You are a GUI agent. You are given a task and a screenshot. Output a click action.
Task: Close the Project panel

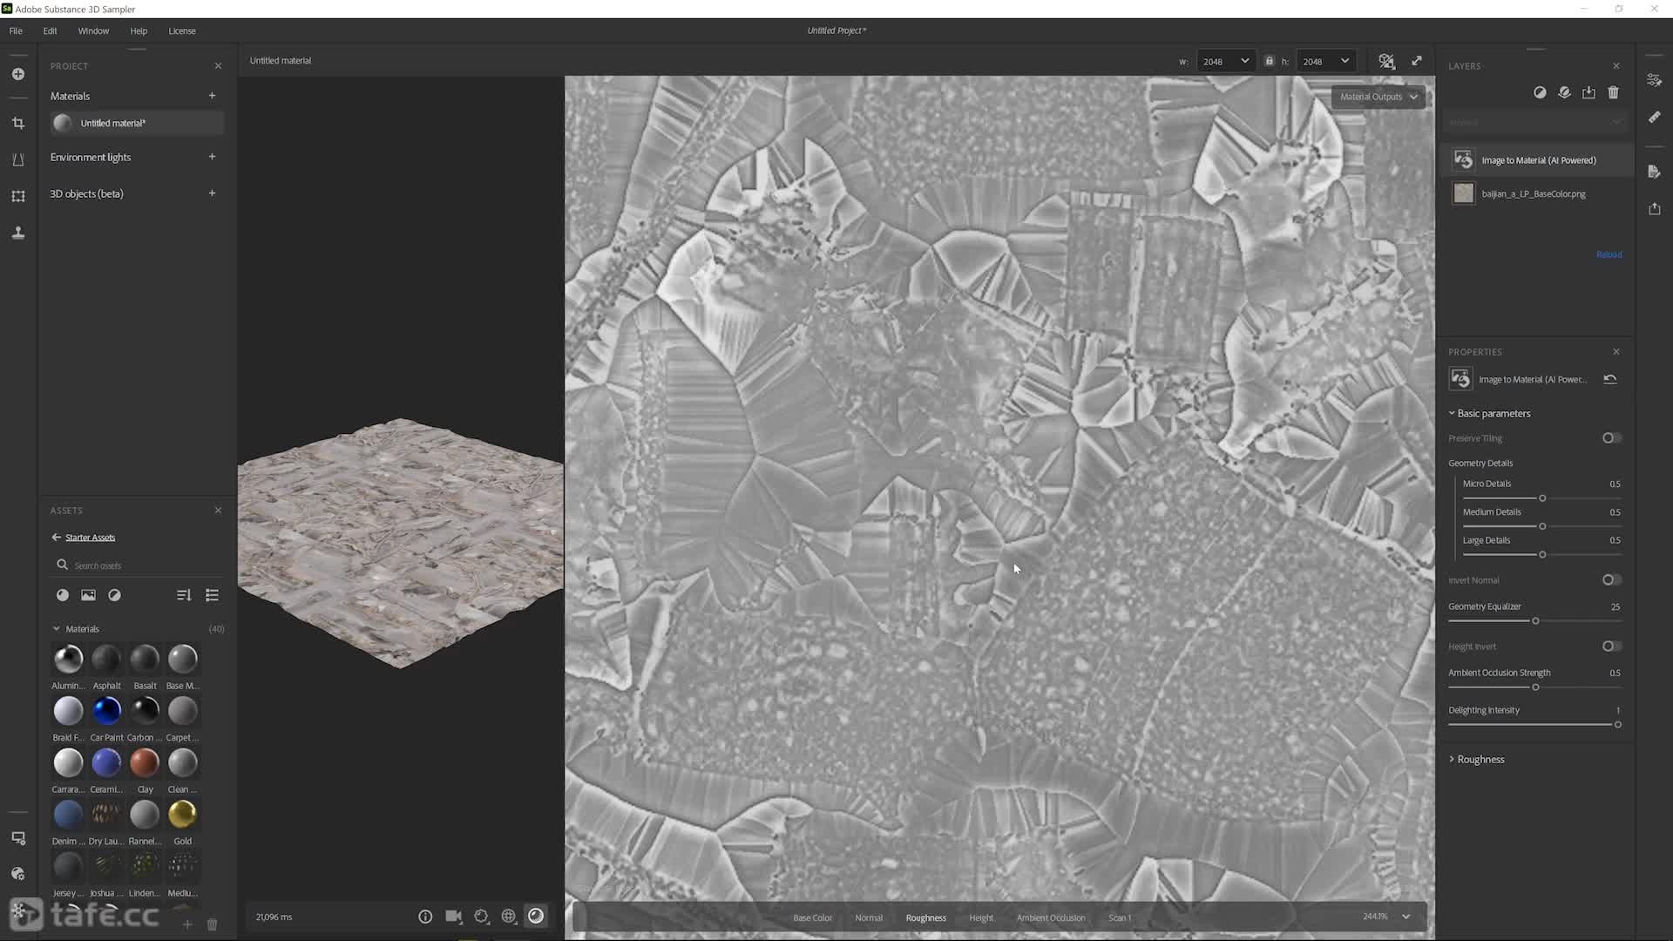[218, 66]
